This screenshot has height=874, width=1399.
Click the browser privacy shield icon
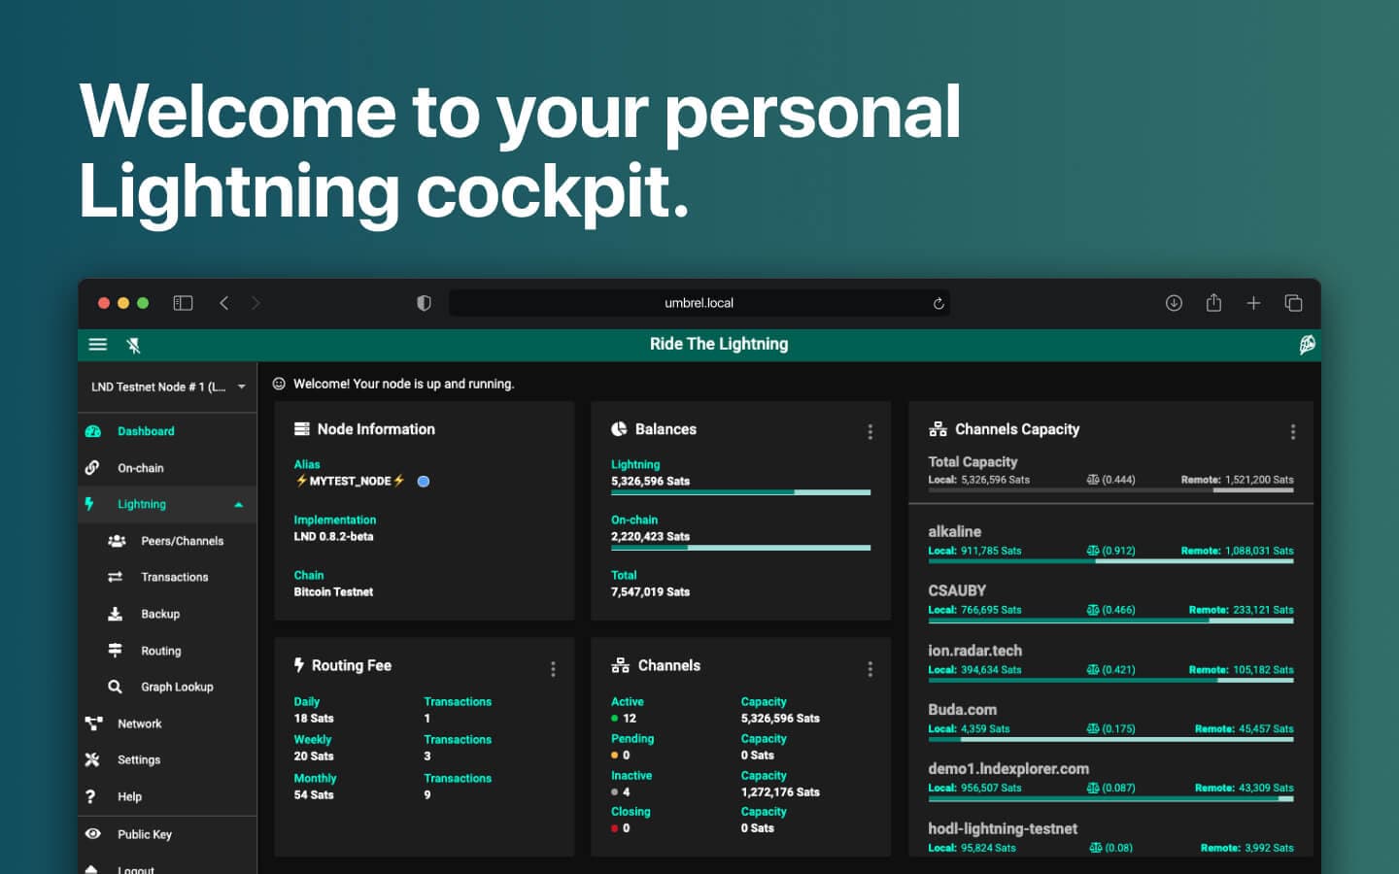tap(424, 303)
